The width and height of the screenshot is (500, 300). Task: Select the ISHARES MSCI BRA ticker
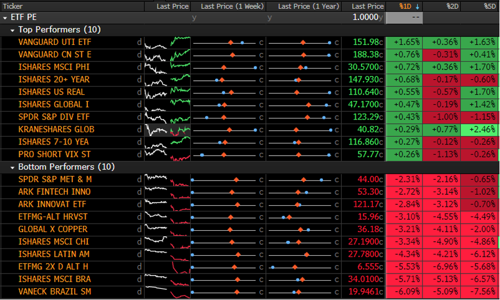coord(55,279)
